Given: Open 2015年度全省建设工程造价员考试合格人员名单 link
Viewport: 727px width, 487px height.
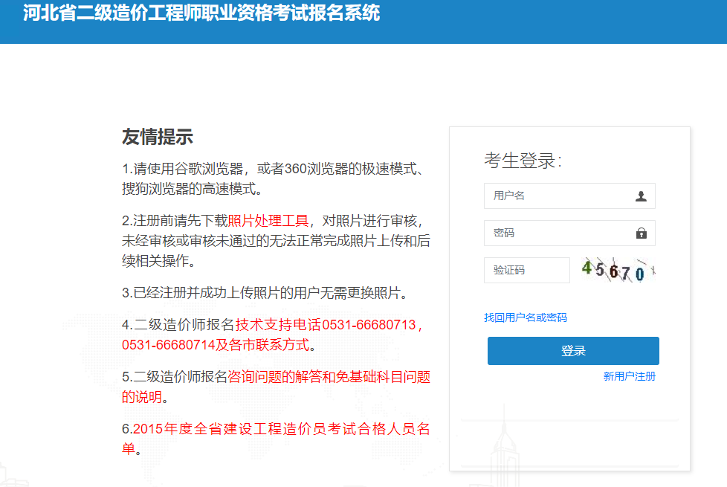Looking at the screenshot, I should 277,439.
